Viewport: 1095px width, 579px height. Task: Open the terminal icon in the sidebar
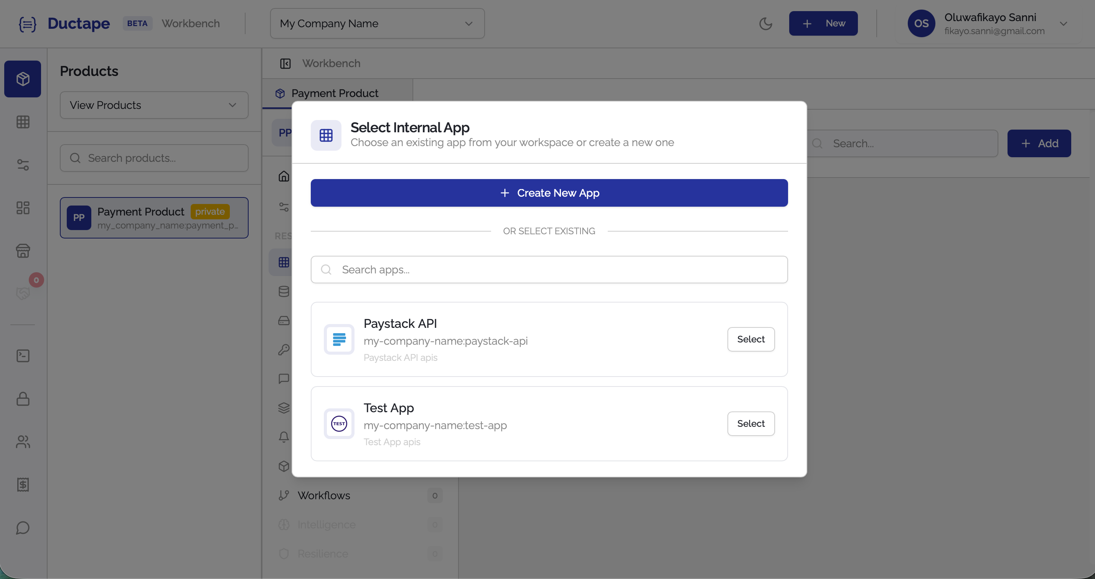coord(23,356)
